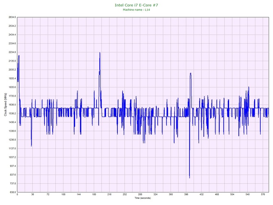Click the 144 seconds x-axis label
The height and width of the screenshot is (205, 273).
click(x=79, y=194)
